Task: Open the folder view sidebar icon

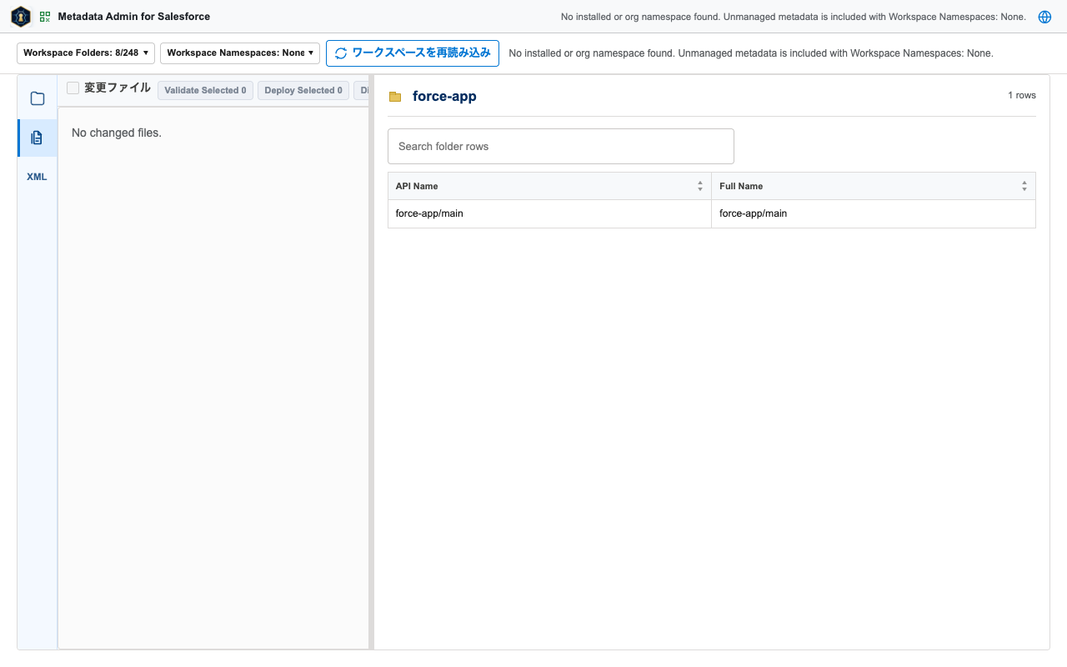Action: click(38, 98)
